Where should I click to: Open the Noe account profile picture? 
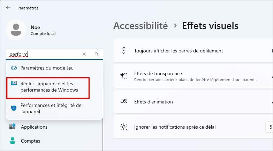[x=16, y=30]
